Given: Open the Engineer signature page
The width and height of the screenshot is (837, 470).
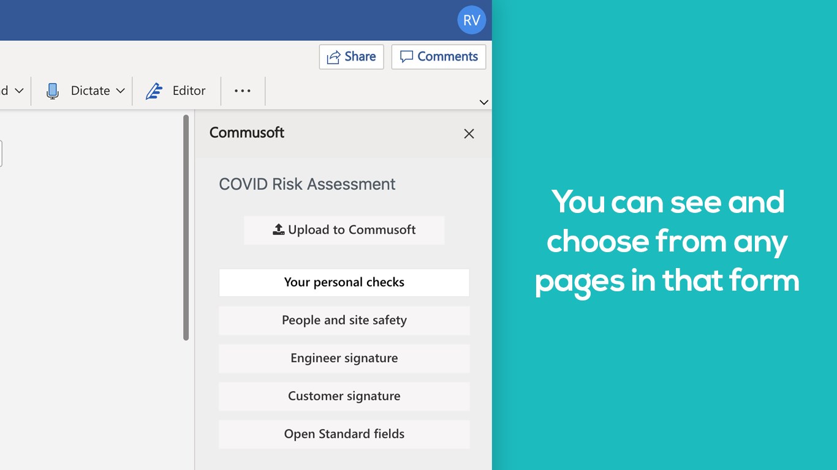Looking at the screenshot, I should (344, 359).
